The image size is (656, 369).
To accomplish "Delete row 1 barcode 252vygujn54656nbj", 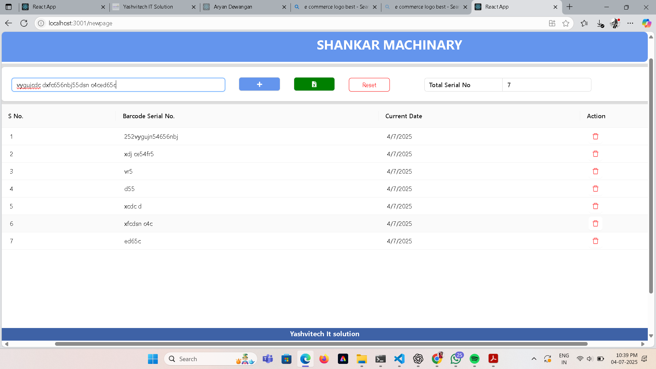I will point(595,136).
